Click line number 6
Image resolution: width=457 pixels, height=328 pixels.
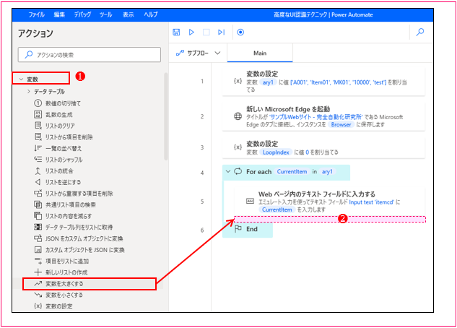point(202,230)
